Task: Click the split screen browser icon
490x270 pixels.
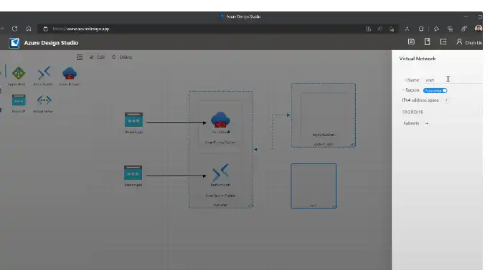Action: click(368, 29)
